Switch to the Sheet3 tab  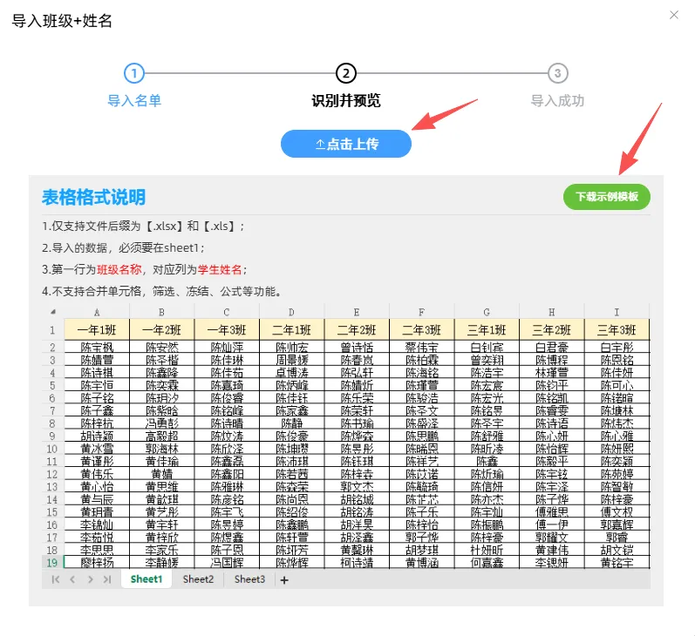pos(249,578)
